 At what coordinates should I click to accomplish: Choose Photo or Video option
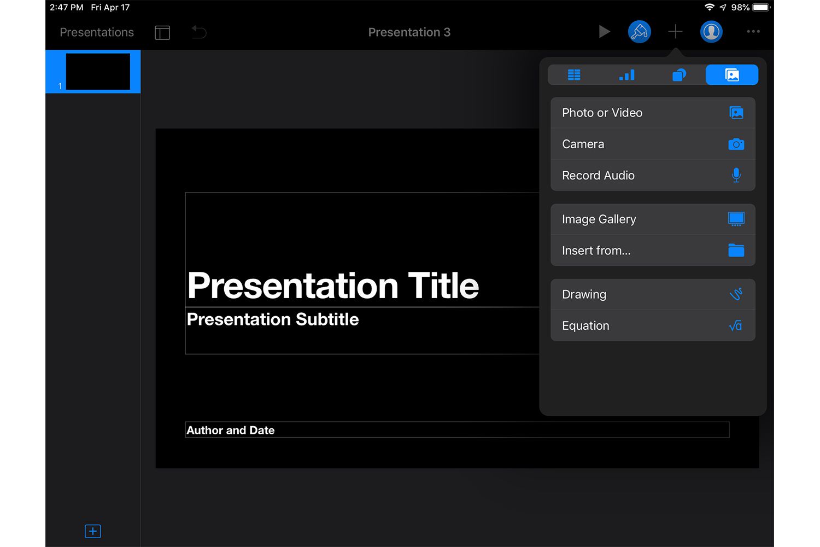pyautogui.click(x=653, y=113)
